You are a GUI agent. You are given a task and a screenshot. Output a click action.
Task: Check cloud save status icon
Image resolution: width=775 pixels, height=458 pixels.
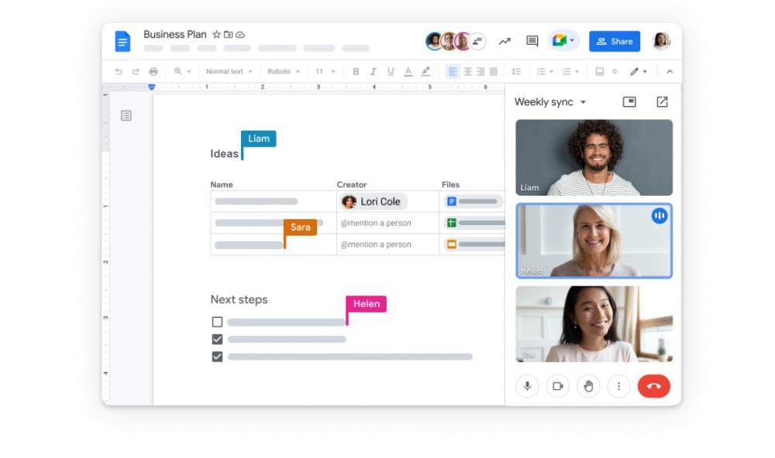coord(240,35)
